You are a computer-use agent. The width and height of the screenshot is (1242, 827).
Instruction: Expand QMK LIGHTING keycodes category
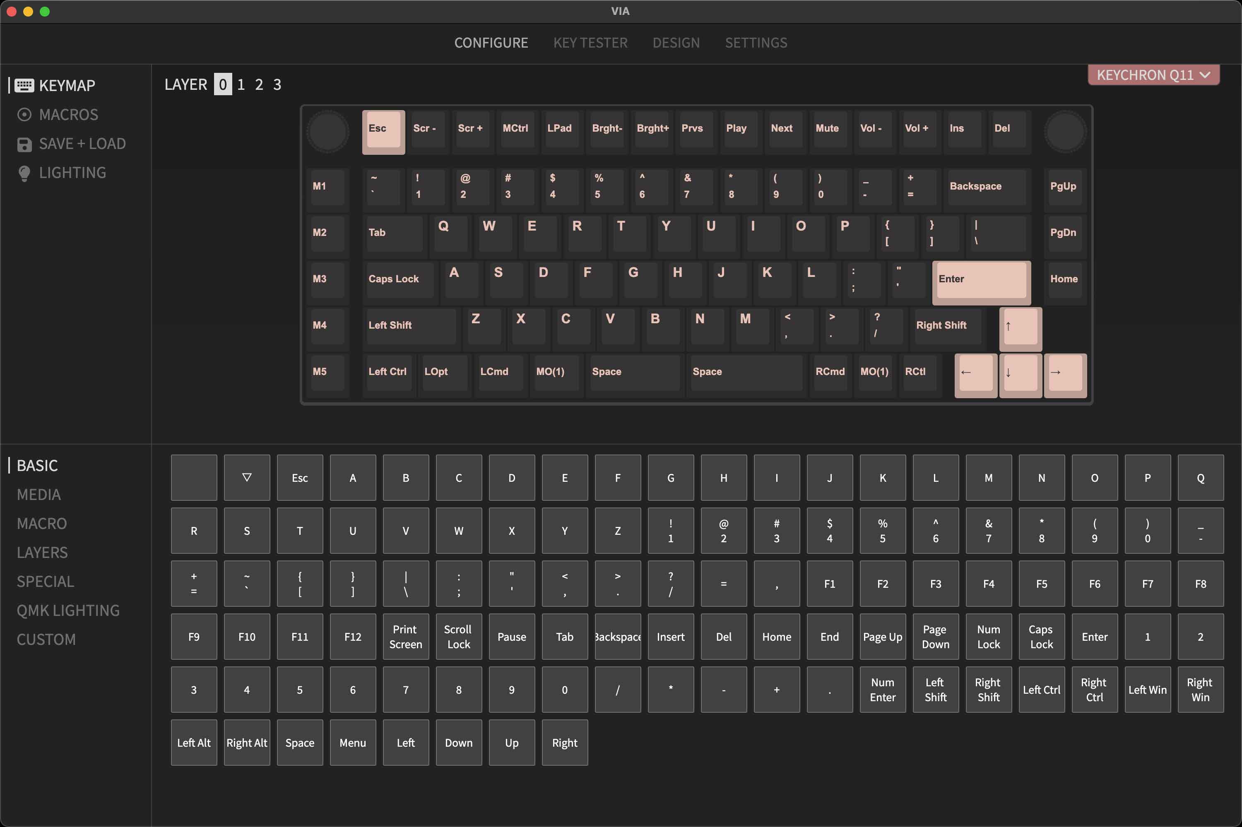coord(68,609)
